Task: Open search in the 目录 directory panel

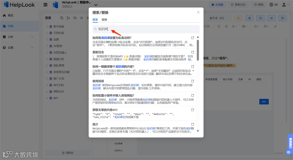Action: pyautogui.click(x=62, y=18)
